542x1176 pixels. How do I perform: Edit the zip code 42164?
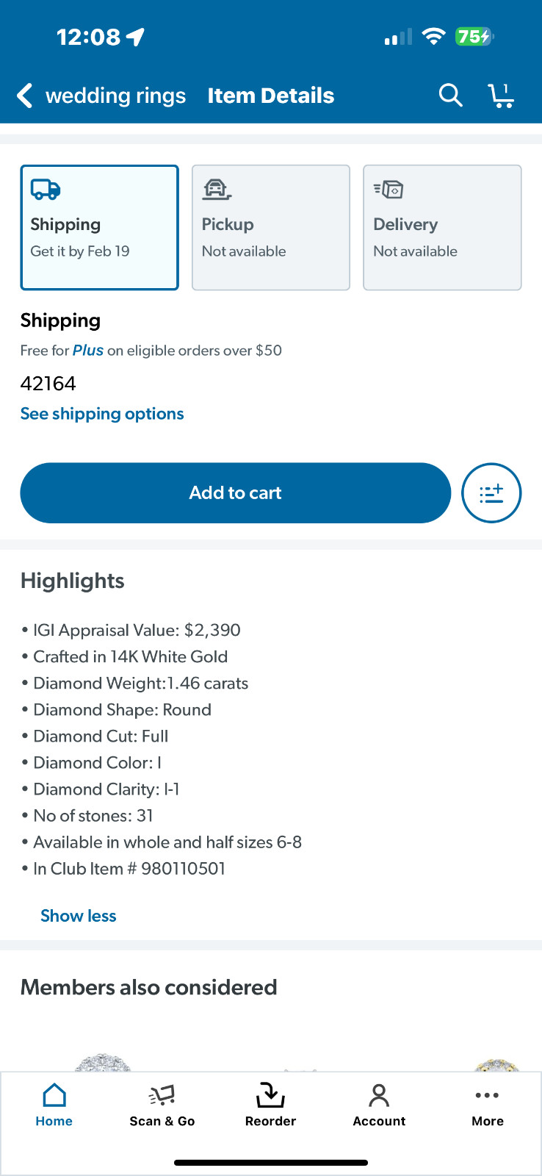(x=48, y=383)
